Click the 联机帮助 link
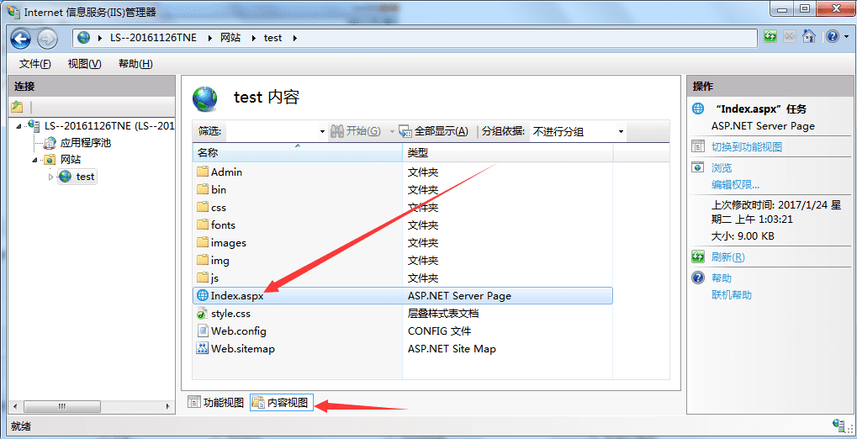The image size is (857, 439). coord(732,295)
